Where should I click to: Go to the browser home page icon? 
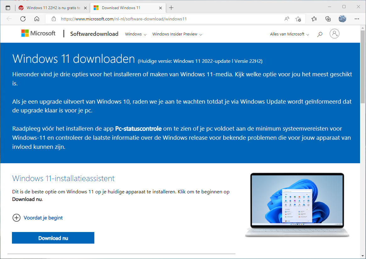(x=37, y=19)
